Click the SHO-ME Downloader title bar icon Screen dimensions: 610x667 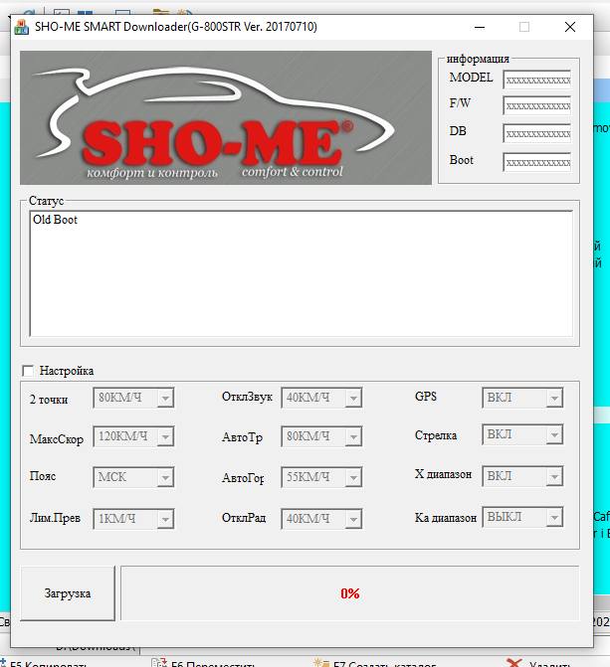[x=21, y=27]
